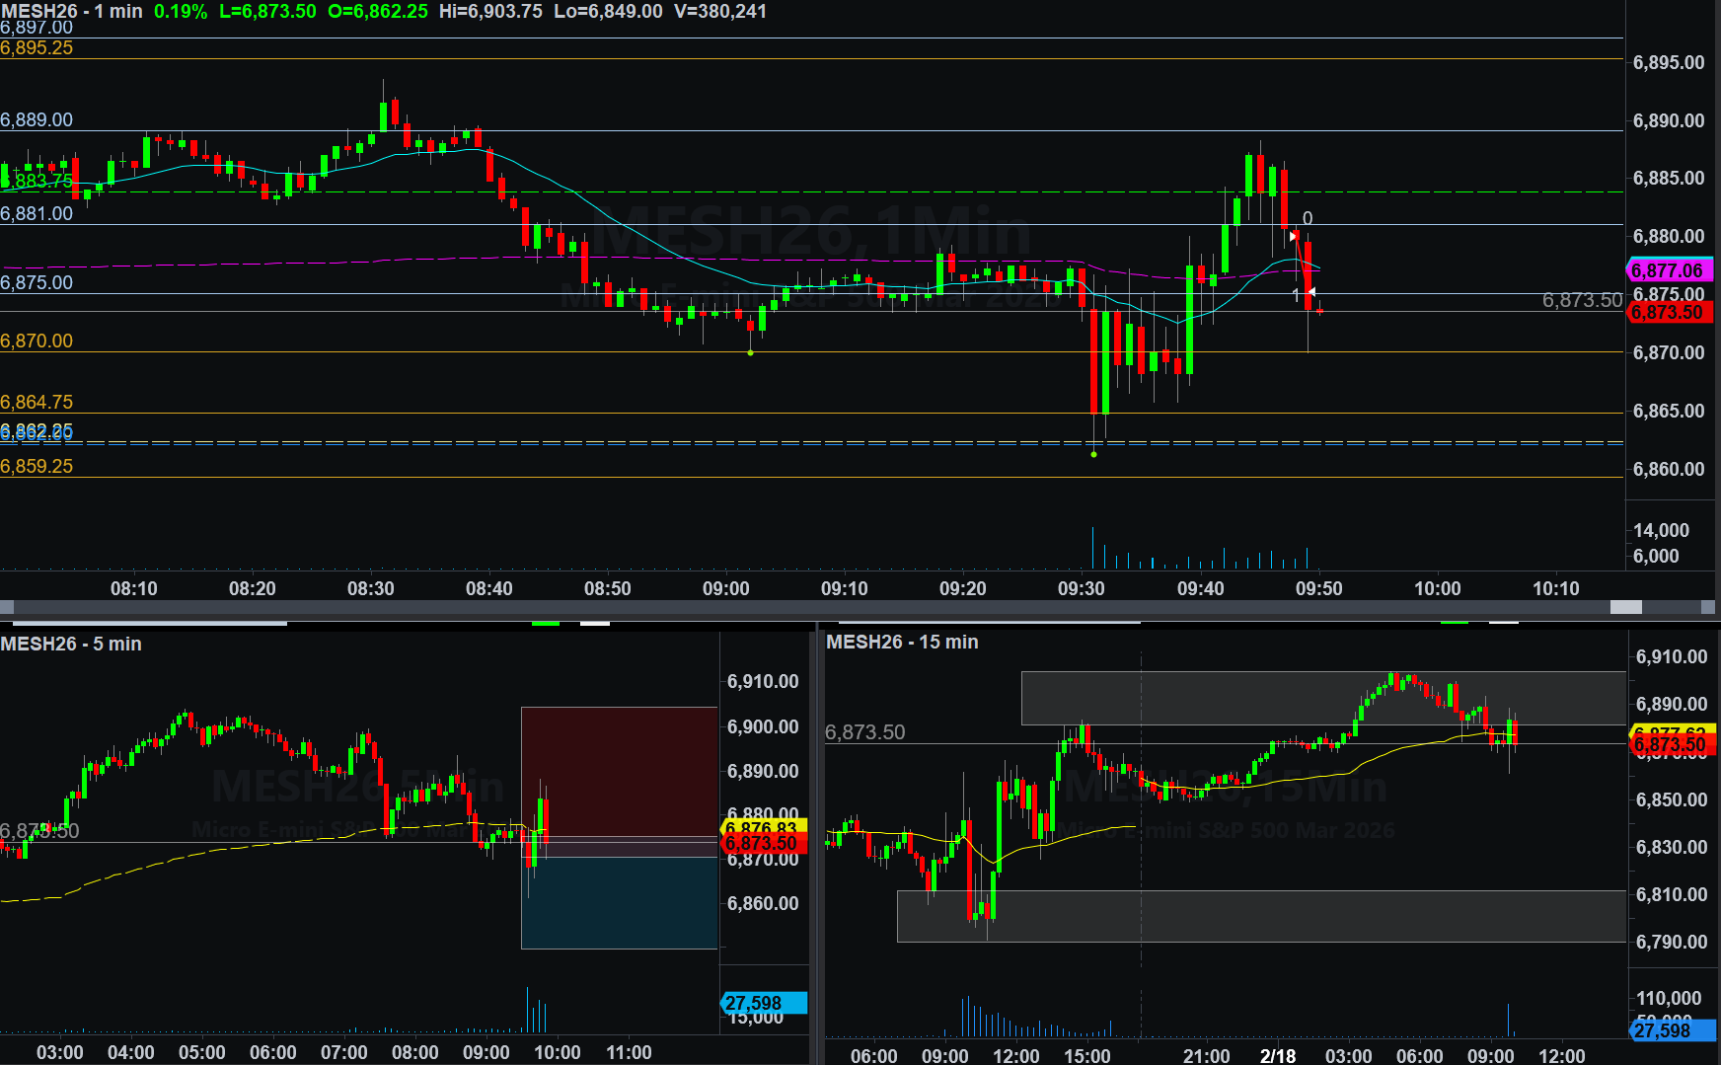Click the yellow 6,876.83 tag on the 5 min axis

tap(764, 827)
